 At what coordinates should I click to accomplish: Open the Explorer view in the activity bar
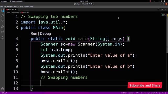coord(3,10)
